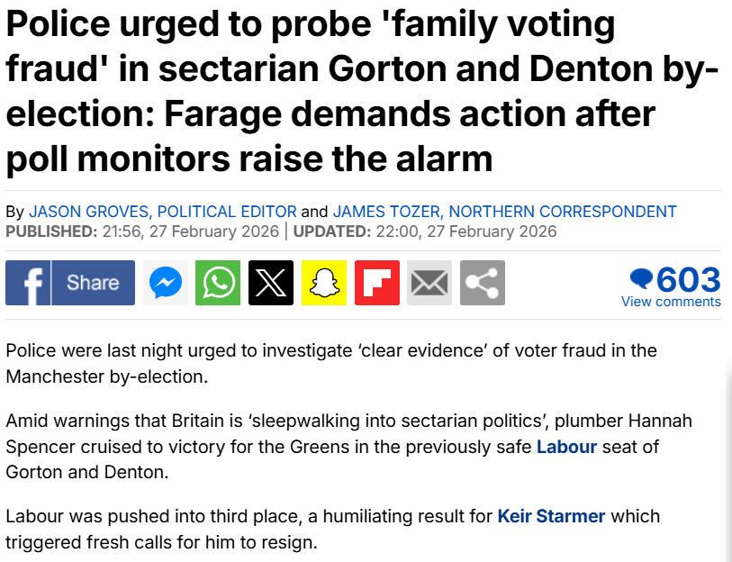732x562 pixels.
Task: Open the View comments link
Action: [671, 302]
